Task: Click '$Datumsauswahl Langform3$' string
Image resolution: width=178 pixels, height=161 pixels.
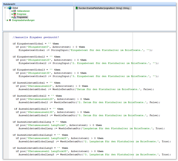Action: pyautogui.click(x=47, y=151)
